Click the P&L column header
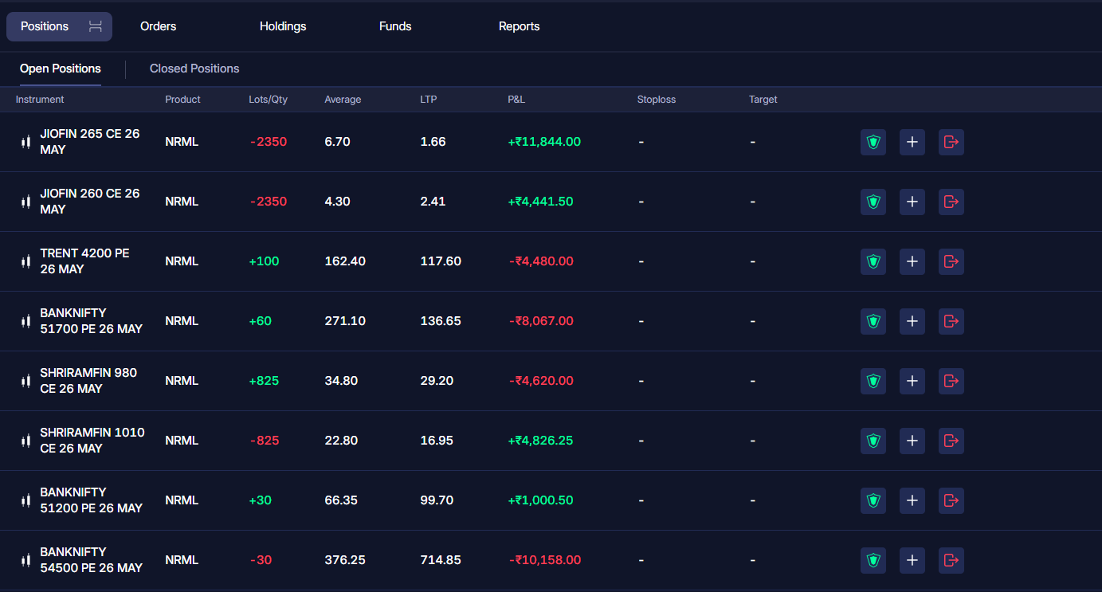 (516, 100)
